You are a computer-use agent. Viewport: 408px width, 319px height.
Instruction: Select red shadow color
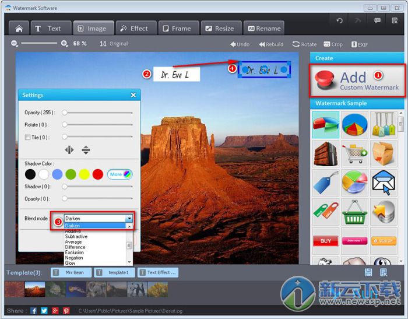pos(98,174)
